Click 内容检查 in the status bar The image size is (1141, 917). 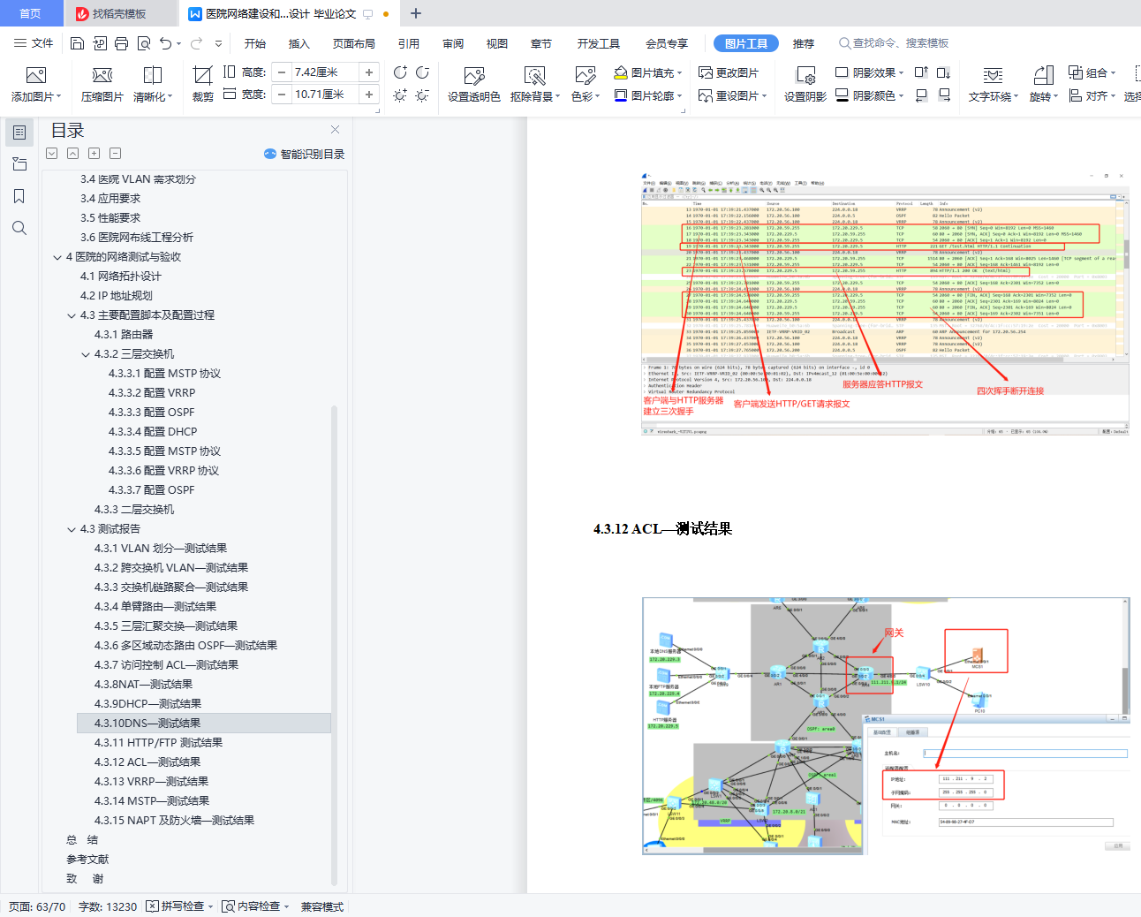[255, 906]
